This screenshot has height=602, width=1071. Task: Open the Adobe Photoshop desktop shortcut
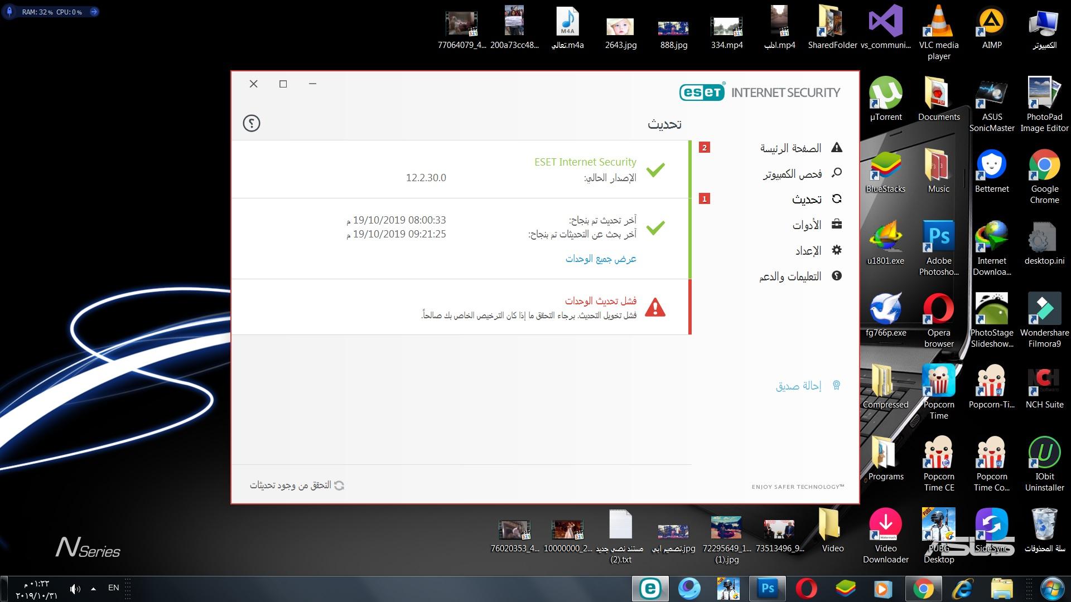(939, 248)
